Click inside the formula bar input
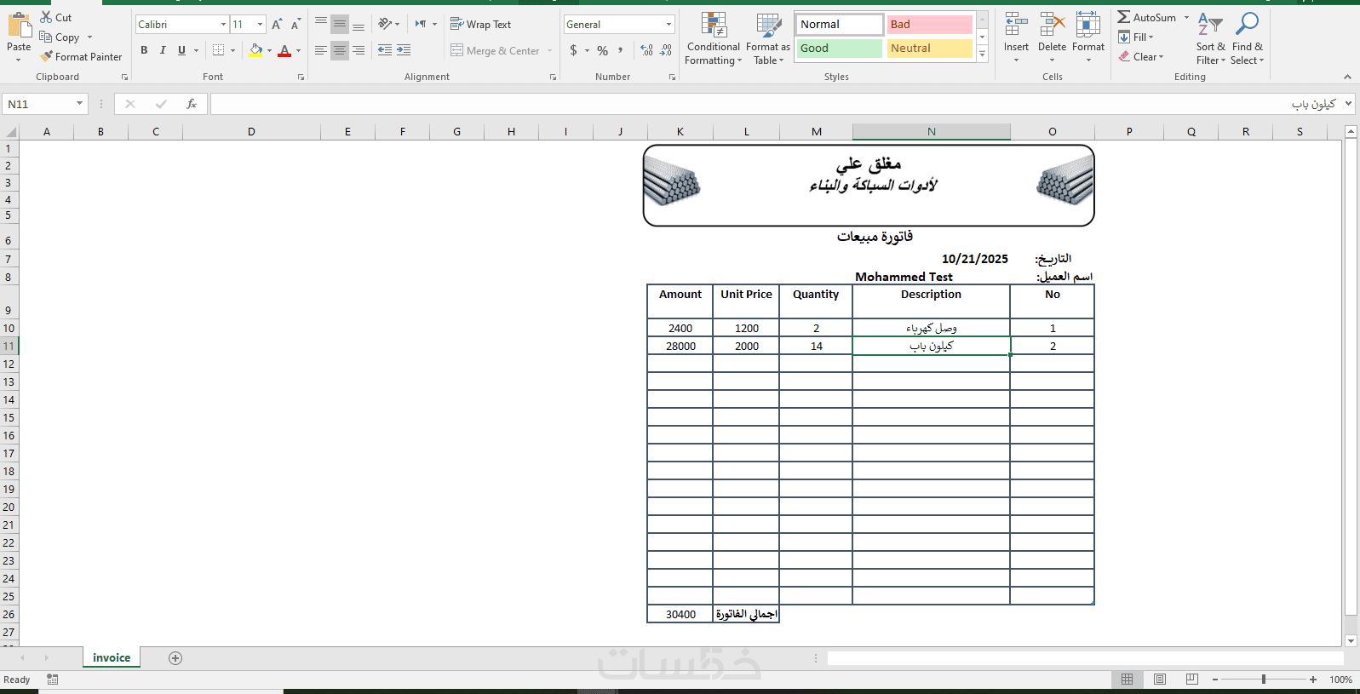 775,104
